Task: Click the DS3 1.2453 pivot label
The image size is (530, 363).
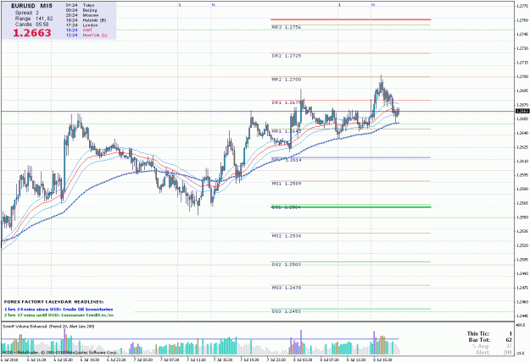Action: (287, 311)
